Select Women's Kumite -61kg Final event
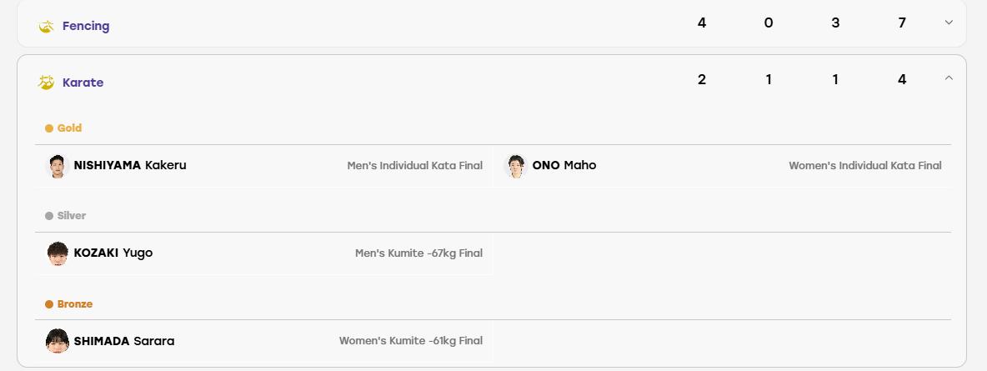Image resolution: width=987 pixels, height=371 pixels. (411, 341)
